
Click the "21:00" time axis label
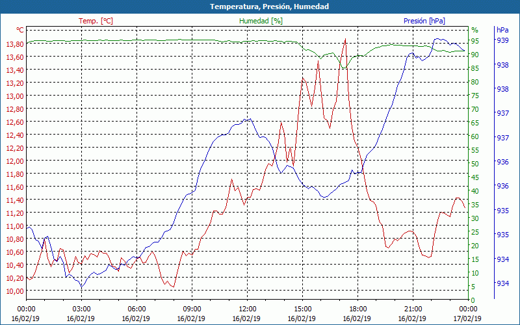click(413, 309)
